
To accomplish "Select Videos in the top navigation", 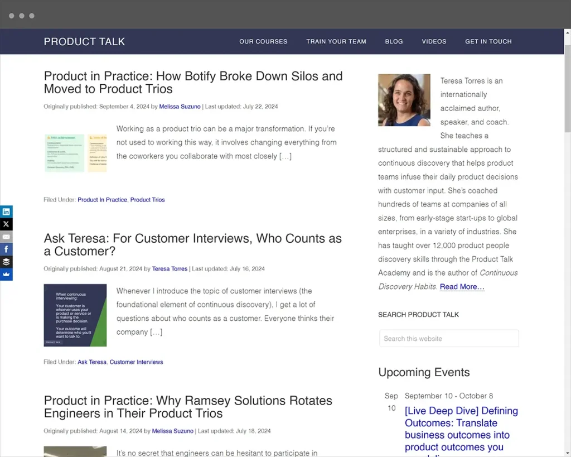I will pos(434,41).
